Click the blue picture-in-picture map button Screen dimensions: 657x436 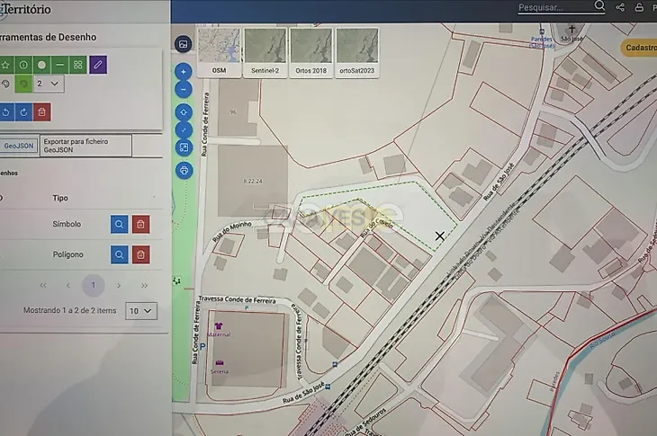pyautogui.click(x=184, y=147)
